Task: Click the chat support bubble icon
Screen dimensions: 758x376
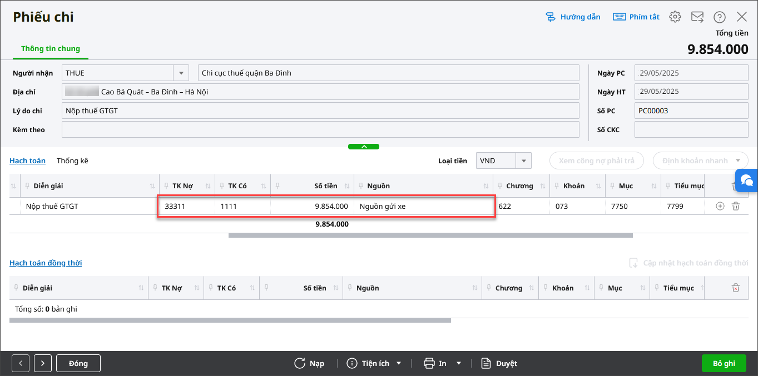Action: point(747,181)
